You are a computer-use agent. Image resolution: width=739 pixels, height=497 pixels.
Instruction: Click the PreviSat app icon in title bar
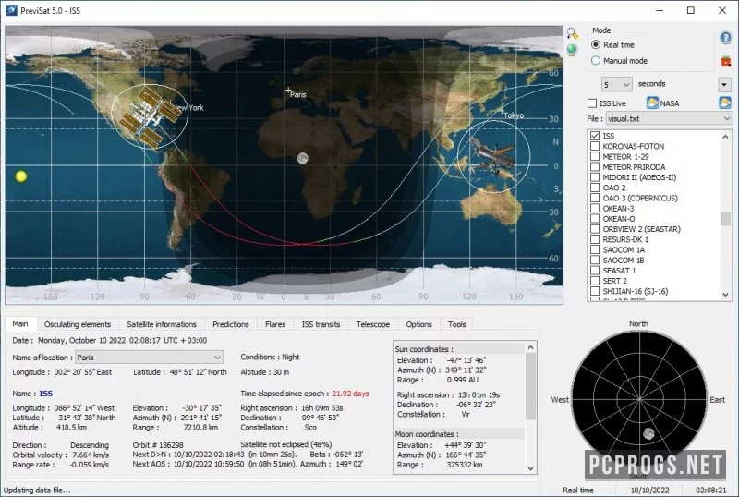(x=11, y=10)
